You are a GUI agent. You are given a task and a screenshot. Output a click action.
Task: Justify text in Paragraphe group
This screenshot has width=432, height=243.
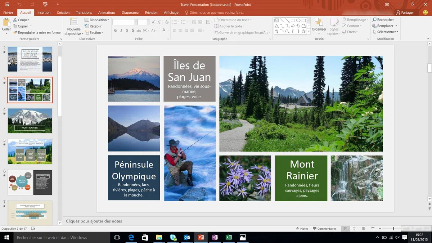pos(193,31)
